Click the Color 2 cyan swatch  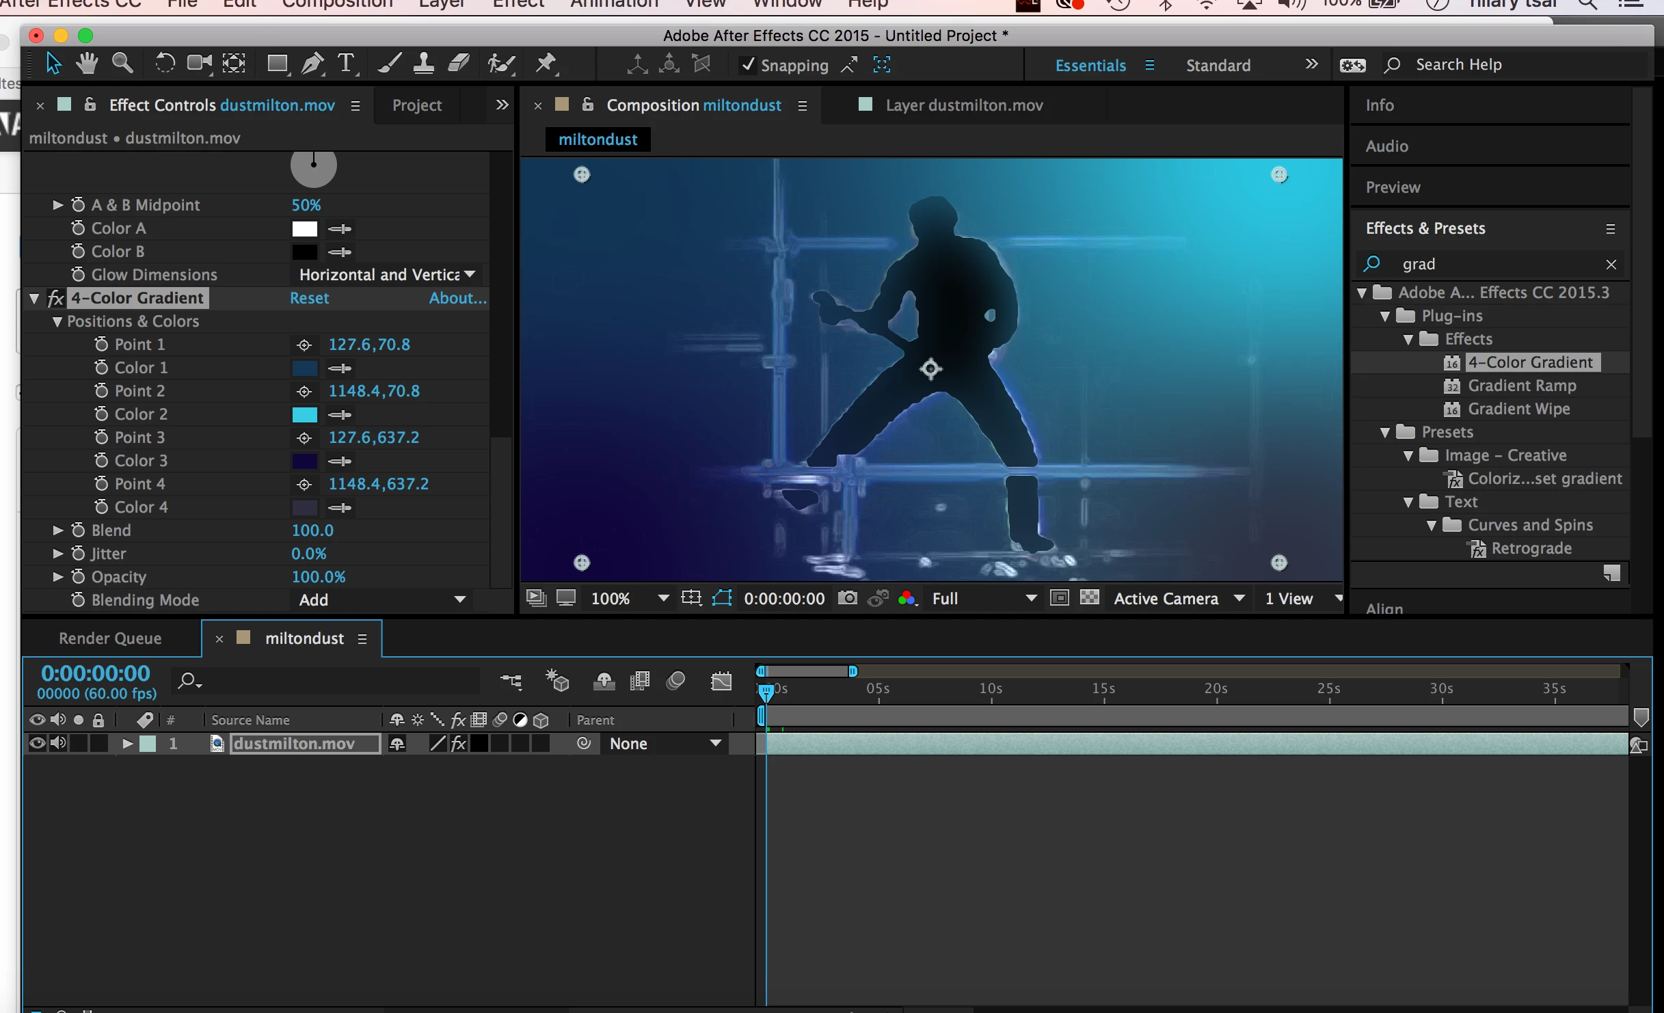(304, 414)
